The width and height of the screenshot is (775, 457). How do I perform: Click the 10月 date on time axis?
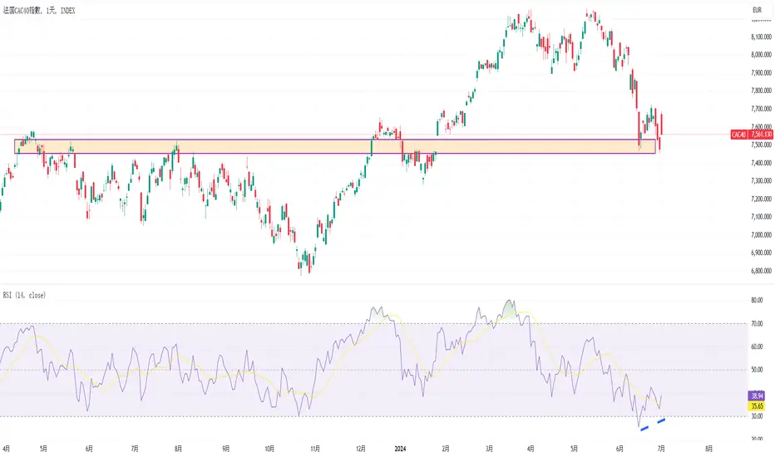click(269, 449)
